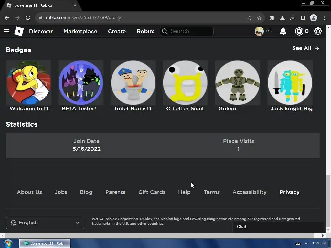Click the Badges heading

coord(18,50)
